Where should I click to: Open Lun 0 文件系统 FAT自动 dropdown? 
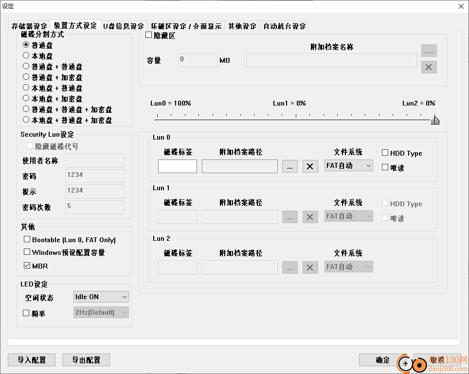(348, 165)
